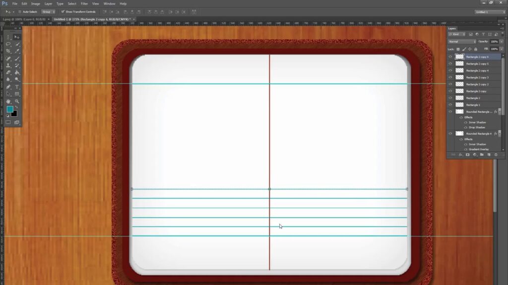Click the delete layer trash button

[x=496, y=154]
